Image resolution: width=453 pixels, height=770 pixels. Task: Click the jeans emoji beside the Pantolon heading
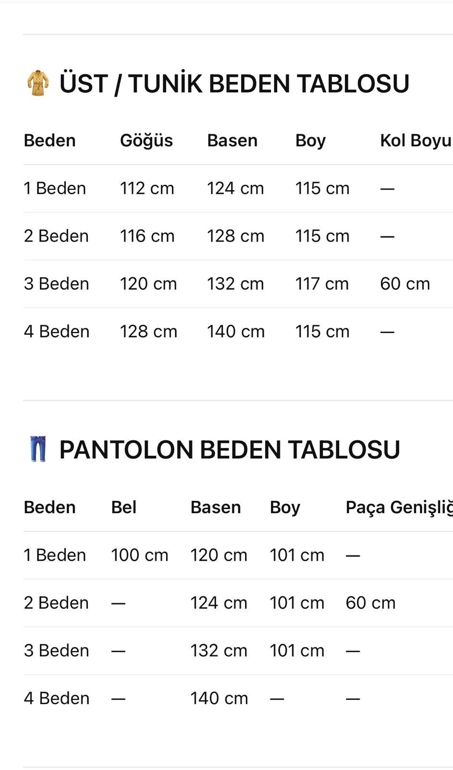37,449
